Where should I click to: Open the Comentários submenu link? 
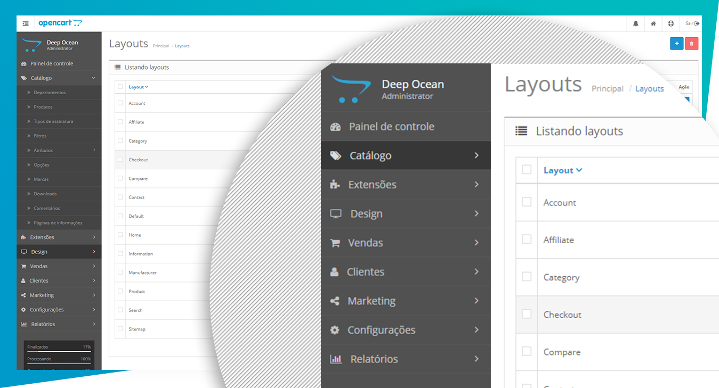(47, 208)
